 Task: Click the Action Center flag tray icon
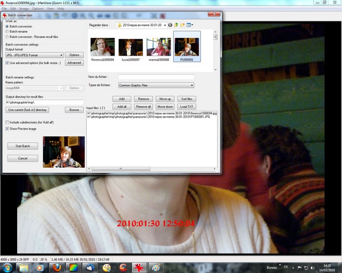[300, 268]
